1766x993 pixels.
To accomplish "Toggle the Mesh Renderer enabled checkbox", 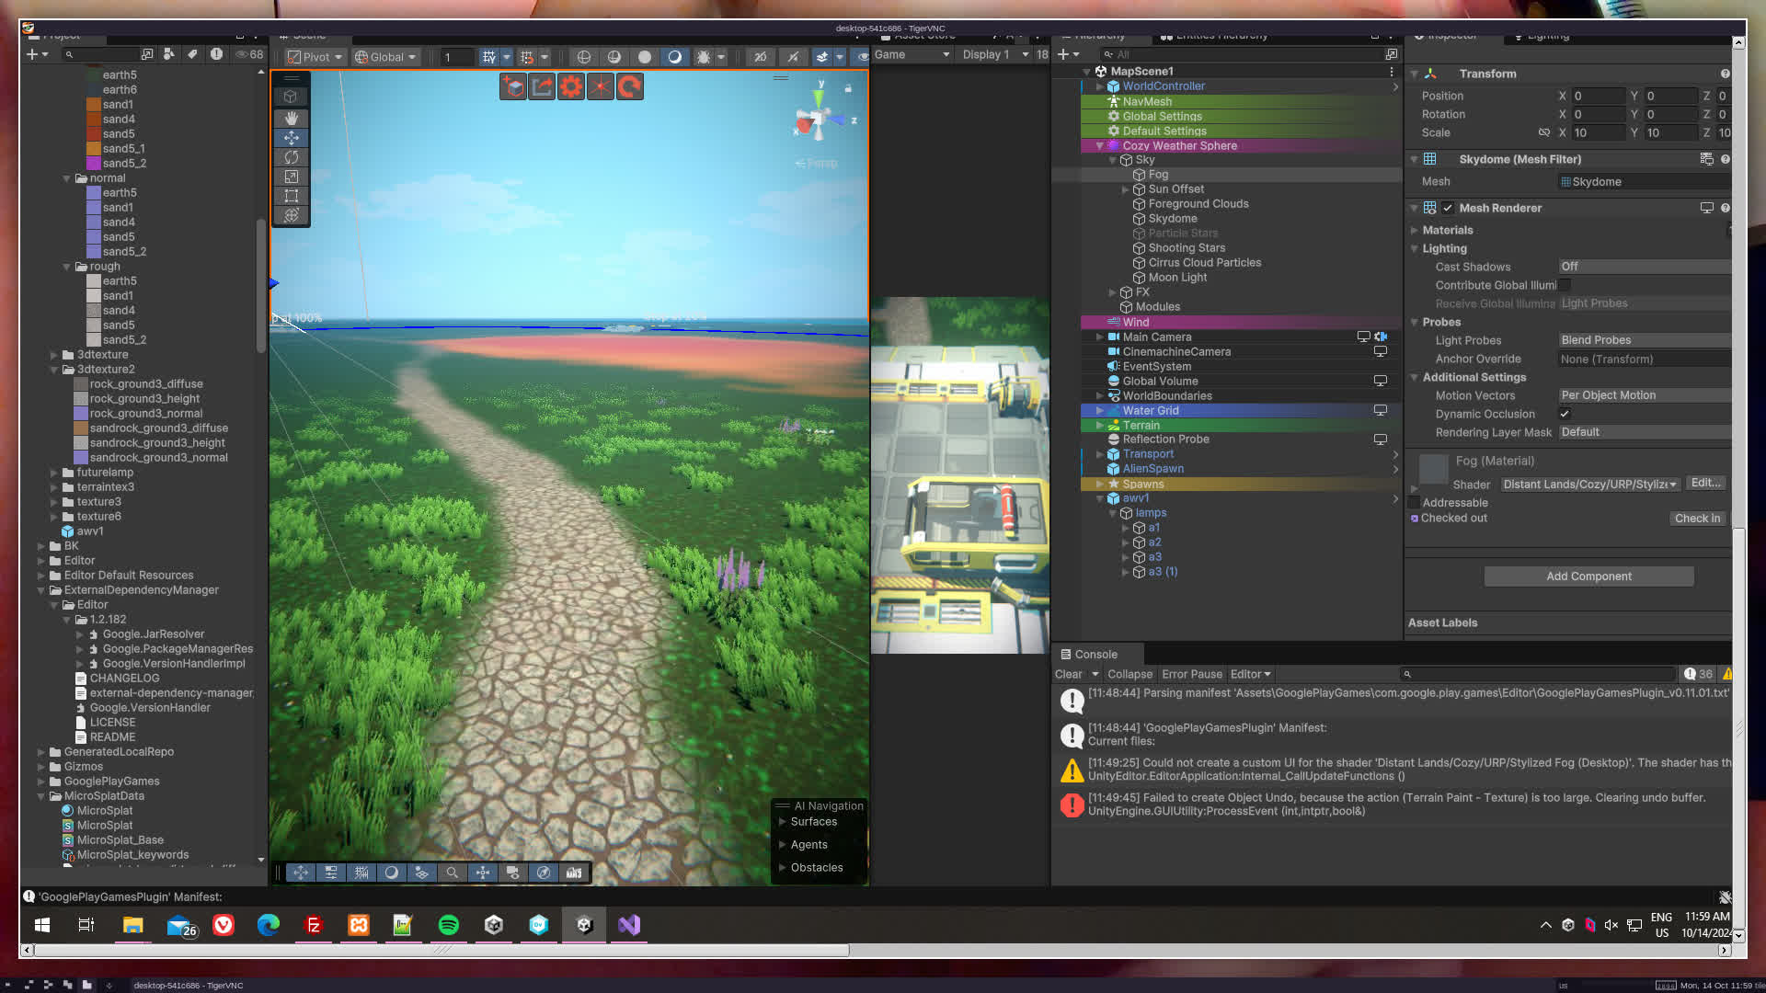I will (1448, 208).
